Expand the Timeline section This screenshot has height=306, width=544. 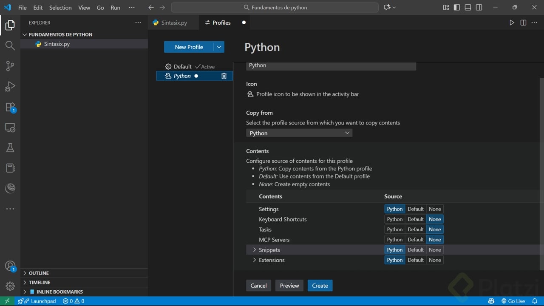[39, 282]
